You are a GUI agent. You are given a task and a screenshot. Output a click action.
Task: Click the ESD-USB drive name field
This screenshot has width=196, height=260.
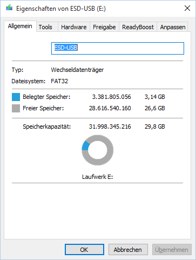coord(118,48)
